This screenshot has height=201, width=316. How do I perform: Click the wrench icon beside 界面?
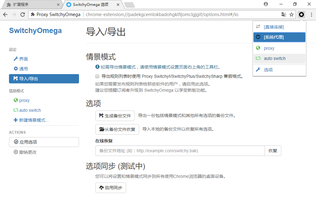click(x=16, y=59)
